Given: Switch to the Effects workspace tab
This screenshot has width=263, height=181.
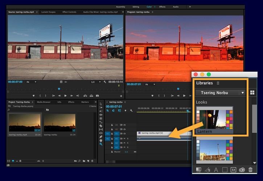Looking at the screenshot, I should [162, 7].
